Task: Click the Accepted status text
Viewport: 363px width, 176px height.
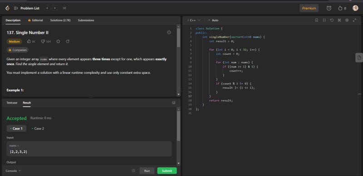Action: coord(16,118)
